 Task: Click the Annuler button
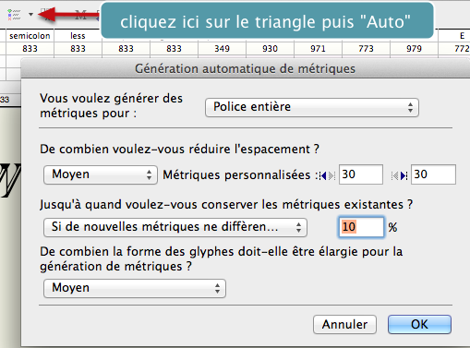click(344, 324)
